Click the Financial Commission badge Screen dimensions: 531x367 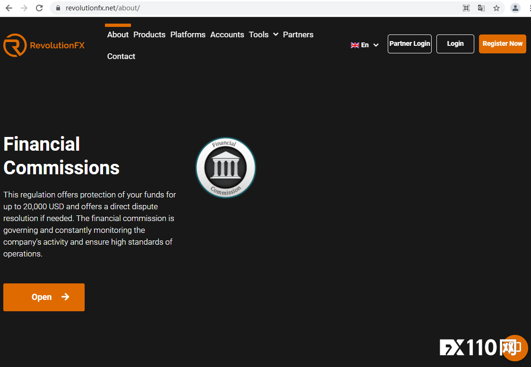pos(226,168)
